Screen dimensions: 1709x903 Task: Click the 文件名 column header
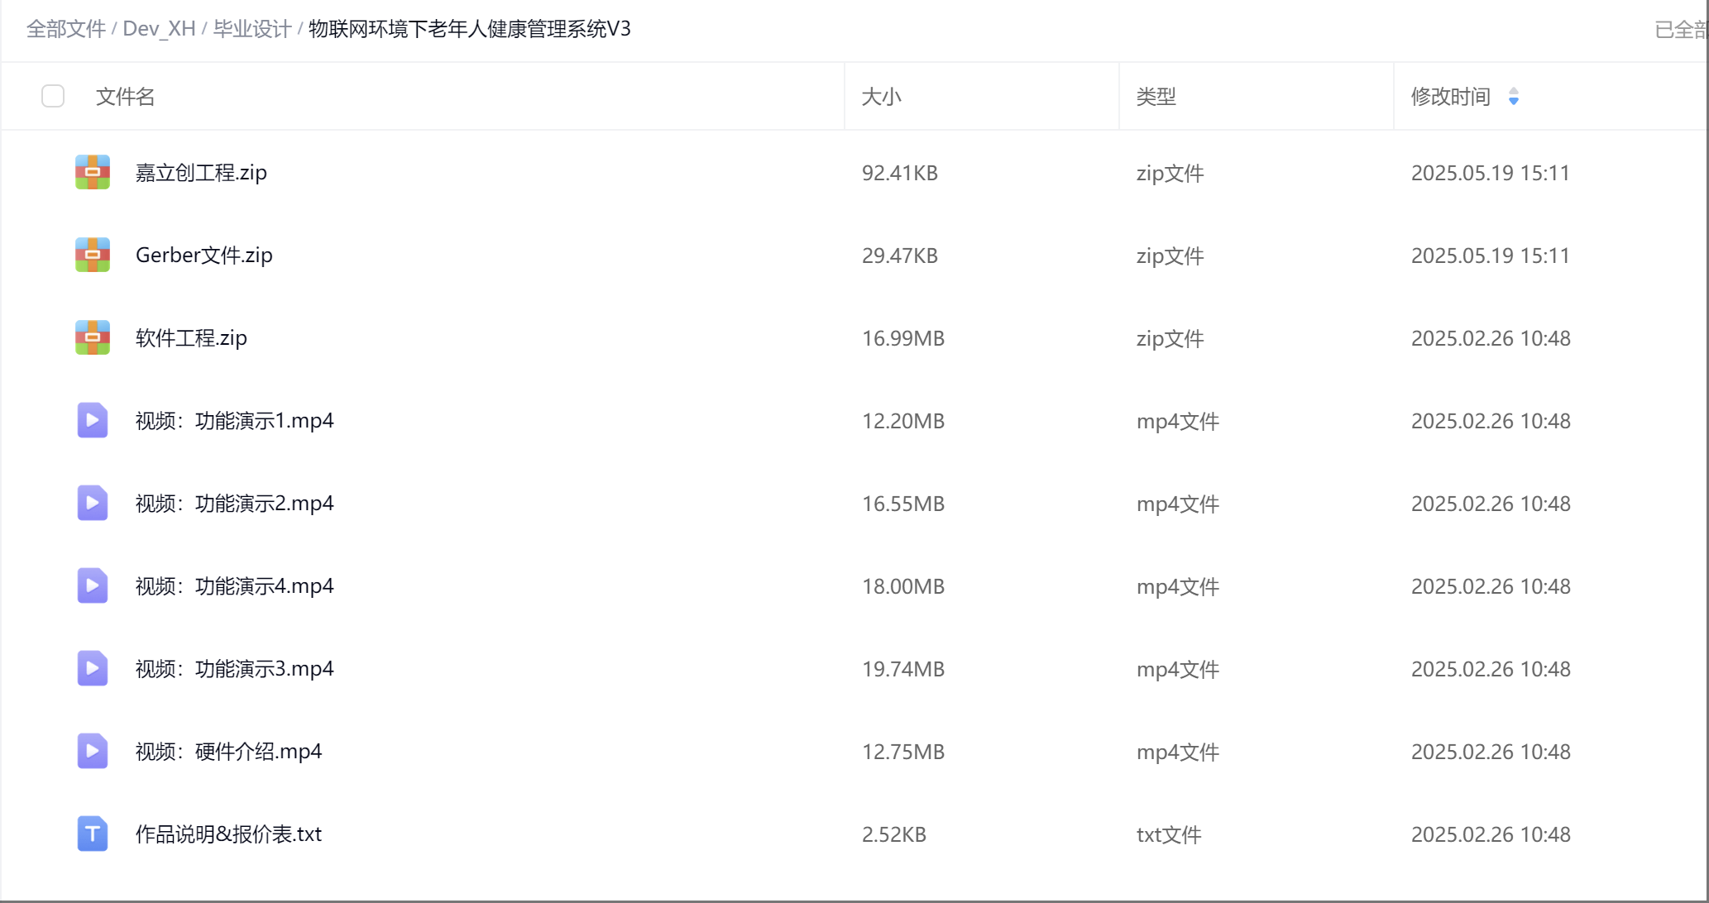click(x=126, y=97)
